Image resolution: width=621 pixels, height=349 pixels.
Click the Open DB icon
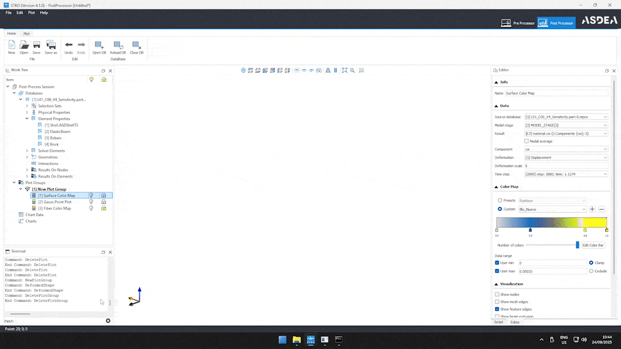coord(99,45)
